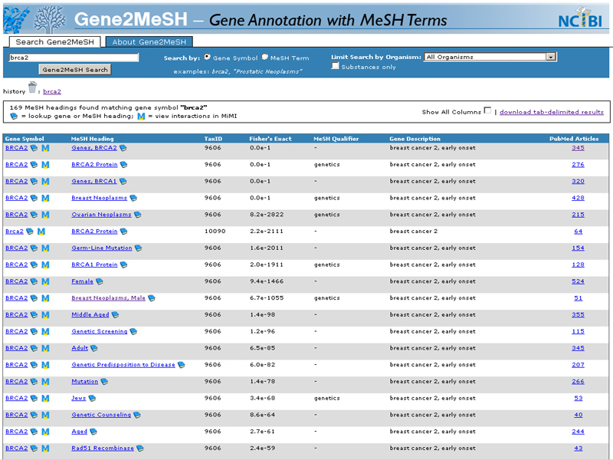Click gene lookup book icon in Genes, BRCA1 row
613x460 pixels.
point(34,182)
